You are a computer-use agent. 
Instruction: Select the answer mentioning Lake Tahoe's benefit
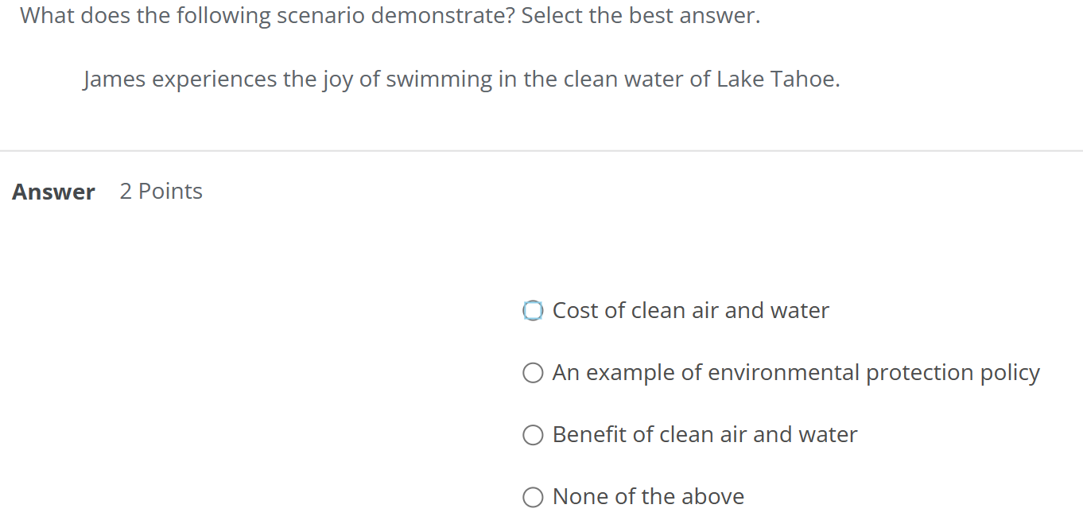[705, 435]
